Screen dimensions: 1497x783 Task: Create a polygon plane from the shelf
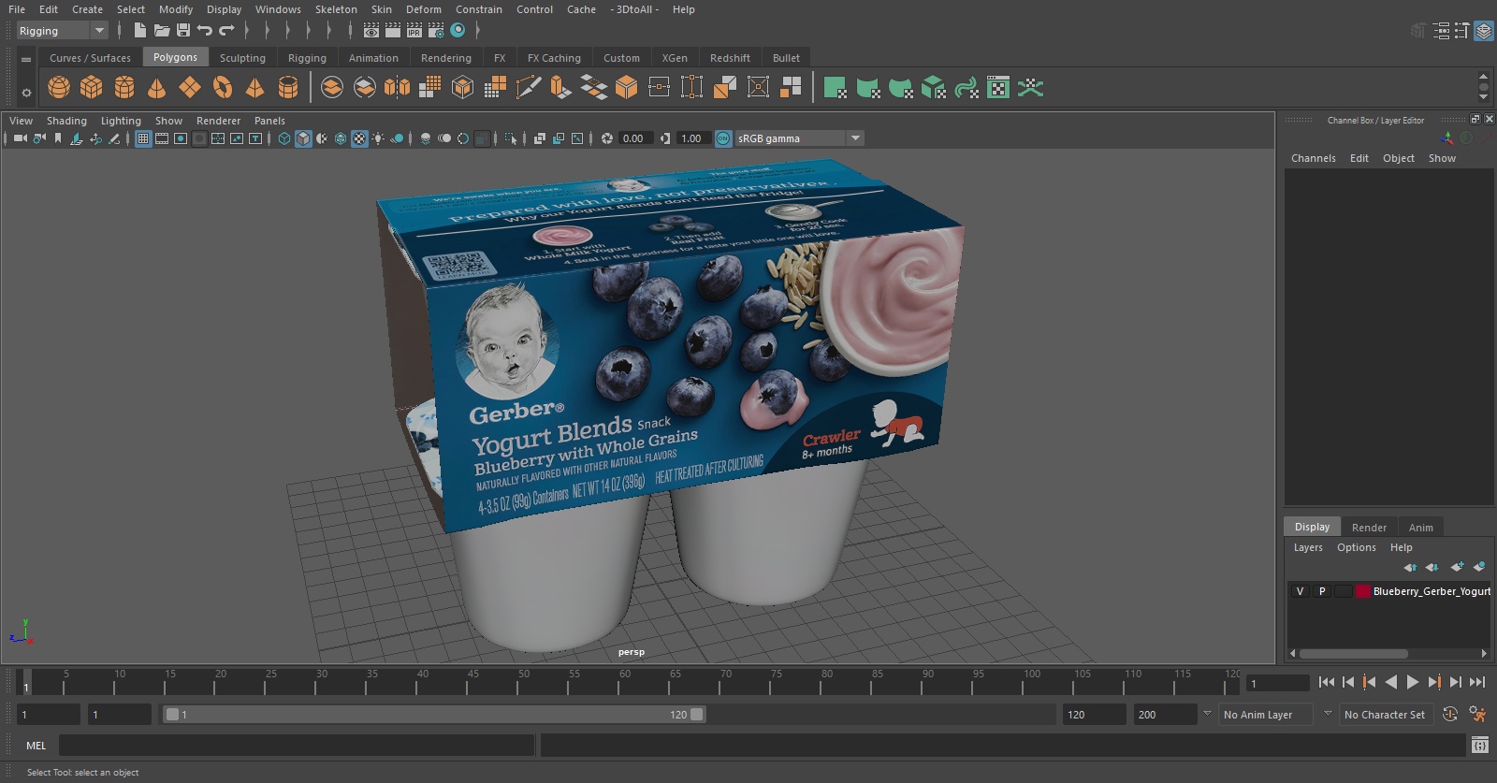pyautogui.click(x=190, y=88)
